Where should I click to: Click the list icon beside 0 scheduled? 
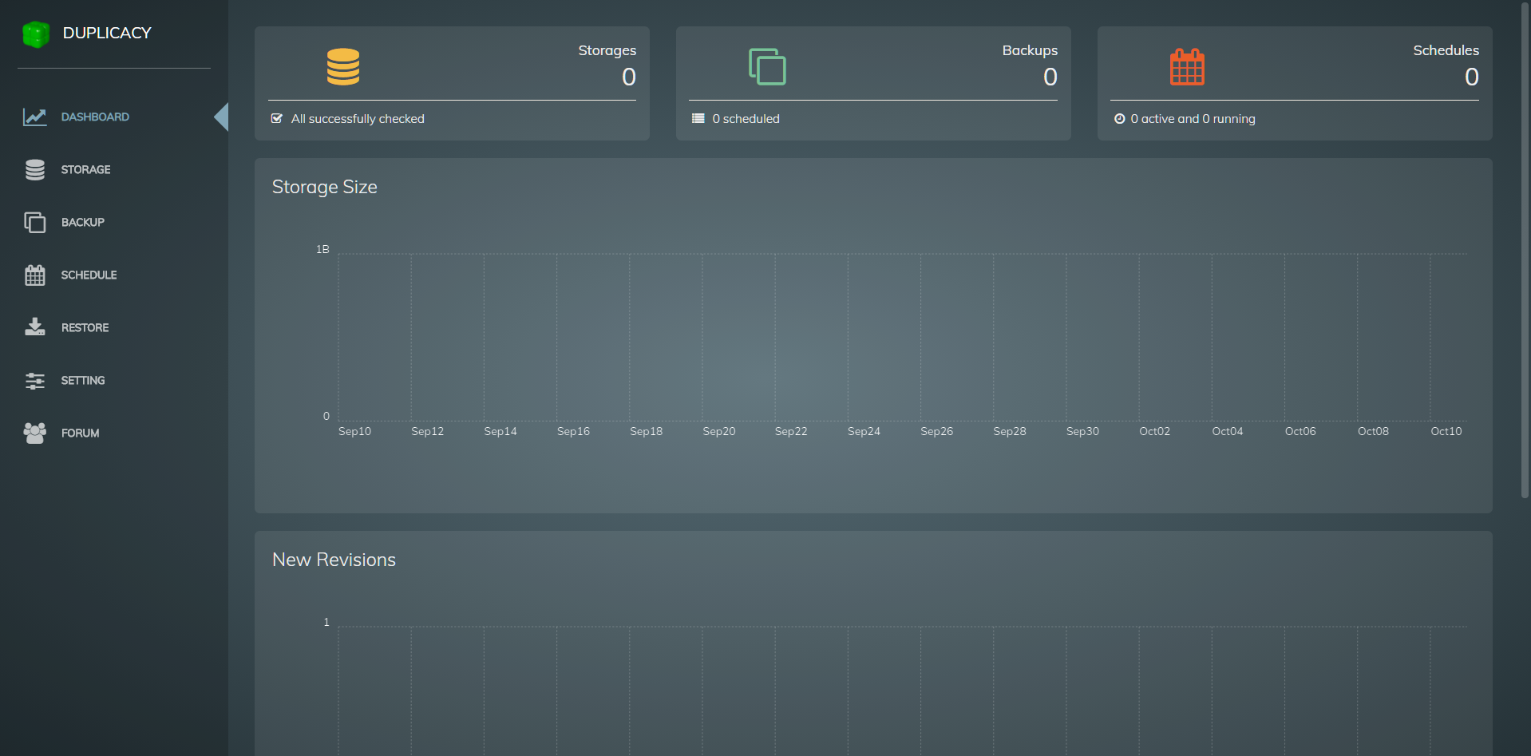(698, 119)
